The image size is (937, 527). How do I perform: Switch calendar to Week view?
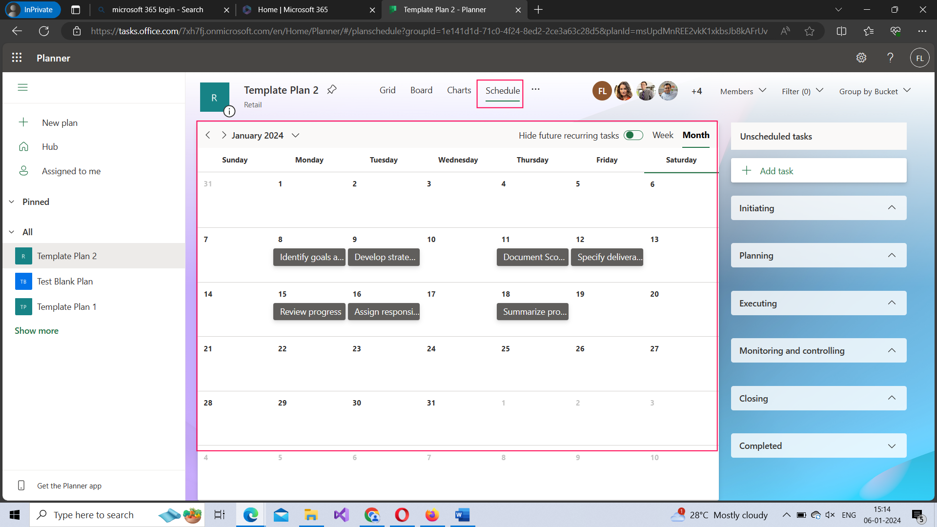pyautogui.click(x=663, y=135)
